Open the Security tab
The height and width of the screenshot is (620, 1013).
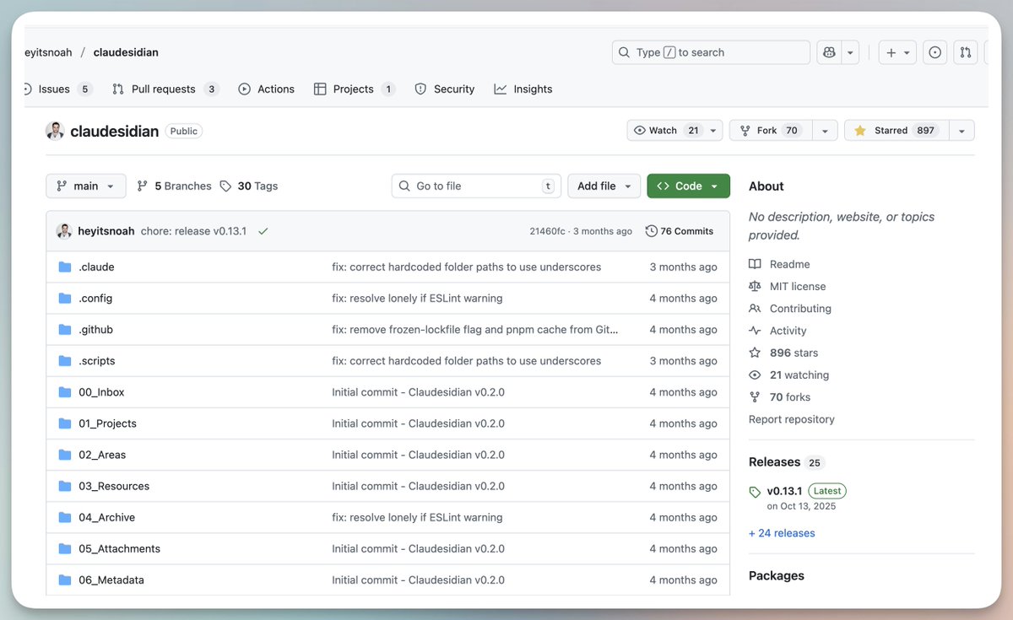click(445, 89)
